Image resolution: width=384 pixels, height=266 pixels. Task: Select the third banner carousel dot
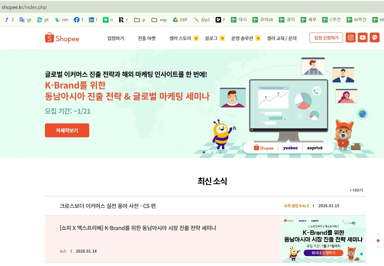(221, 152)
